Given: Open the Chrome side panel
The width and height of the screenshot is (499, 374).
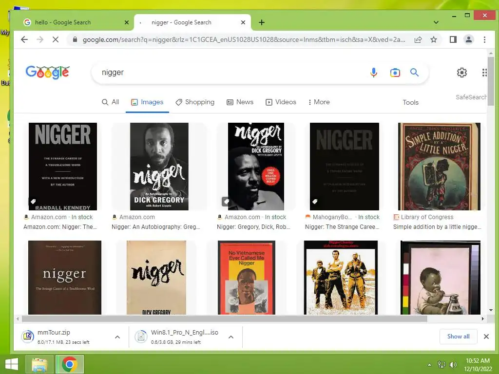Looking at the screenshot, I should tap(453, 39).
